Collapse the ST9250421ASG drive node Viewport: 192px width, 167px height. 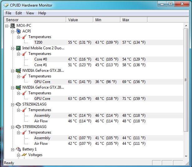[x=12, y=105]
